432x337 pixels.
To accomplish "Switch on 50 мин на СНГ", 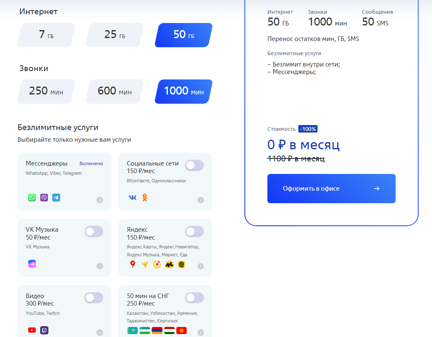I will point(194,298).
